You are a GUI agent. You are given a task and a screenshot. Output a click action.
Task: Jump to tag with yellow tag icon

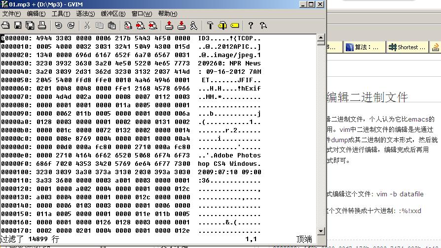(235, 26)
